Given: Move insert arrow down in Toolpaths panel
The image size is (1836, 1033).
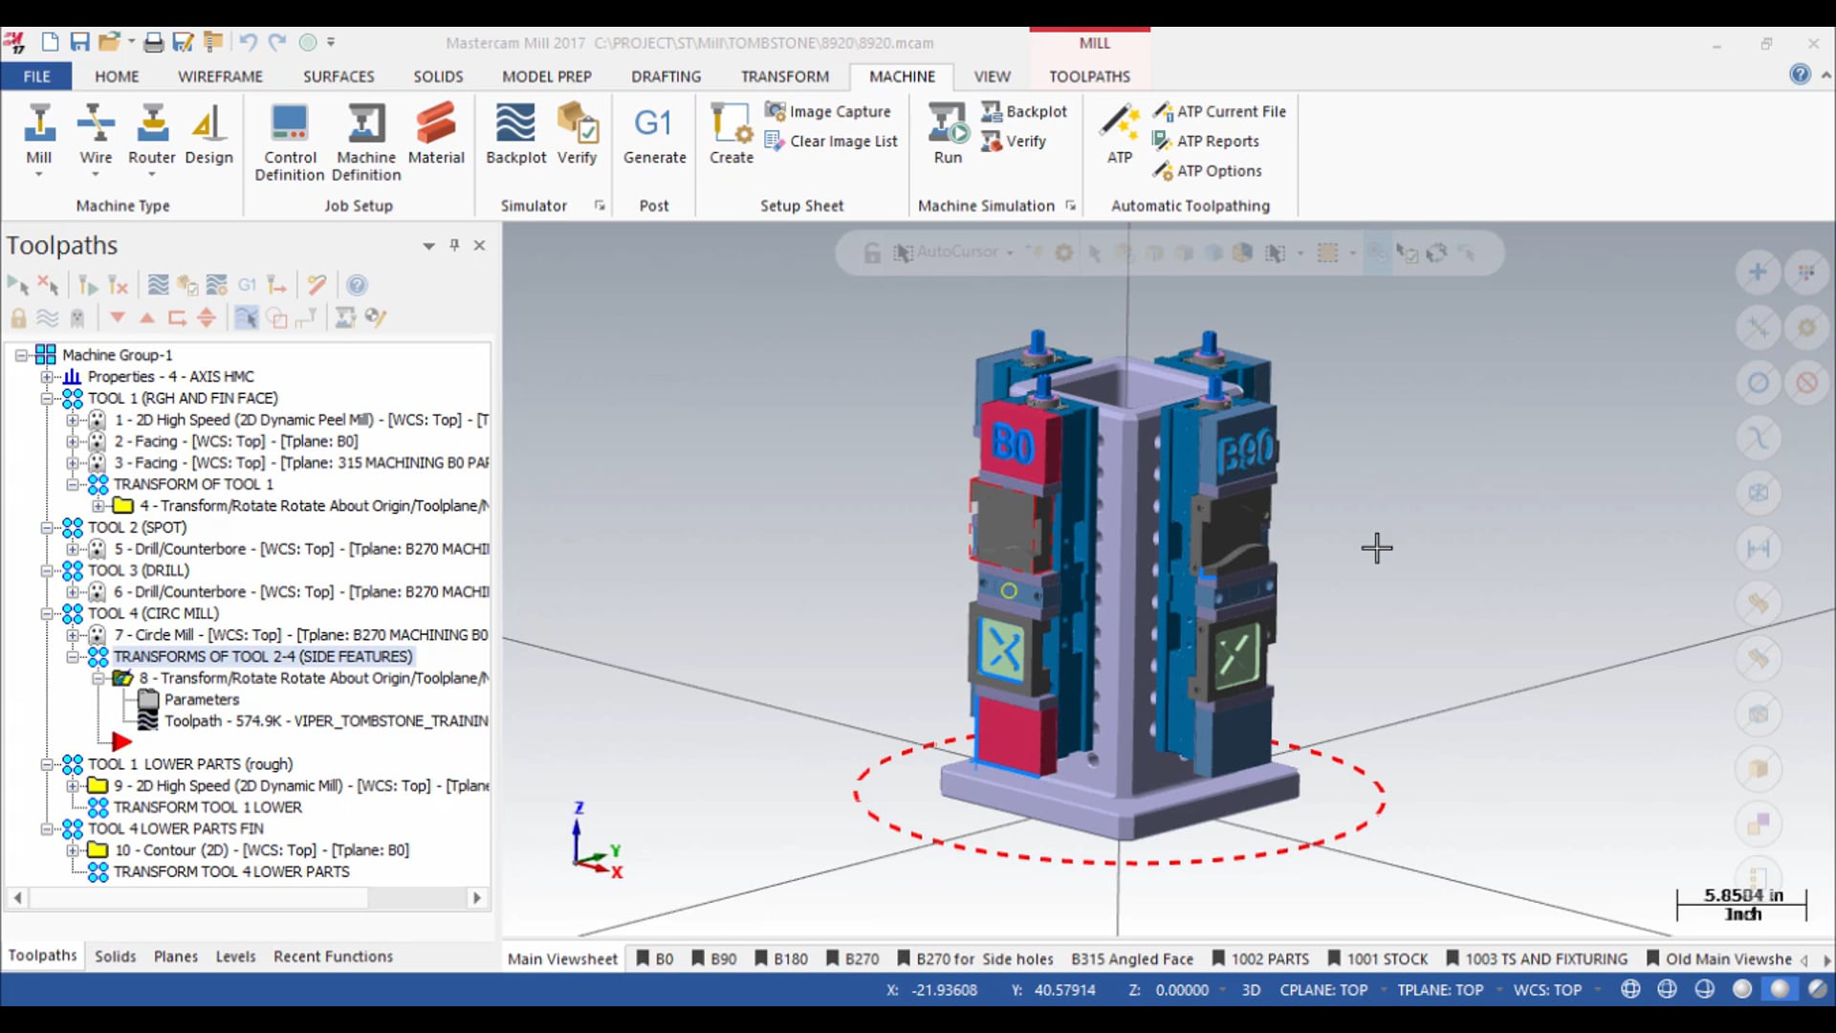Looking at the screenshot, I should [118, 318].
